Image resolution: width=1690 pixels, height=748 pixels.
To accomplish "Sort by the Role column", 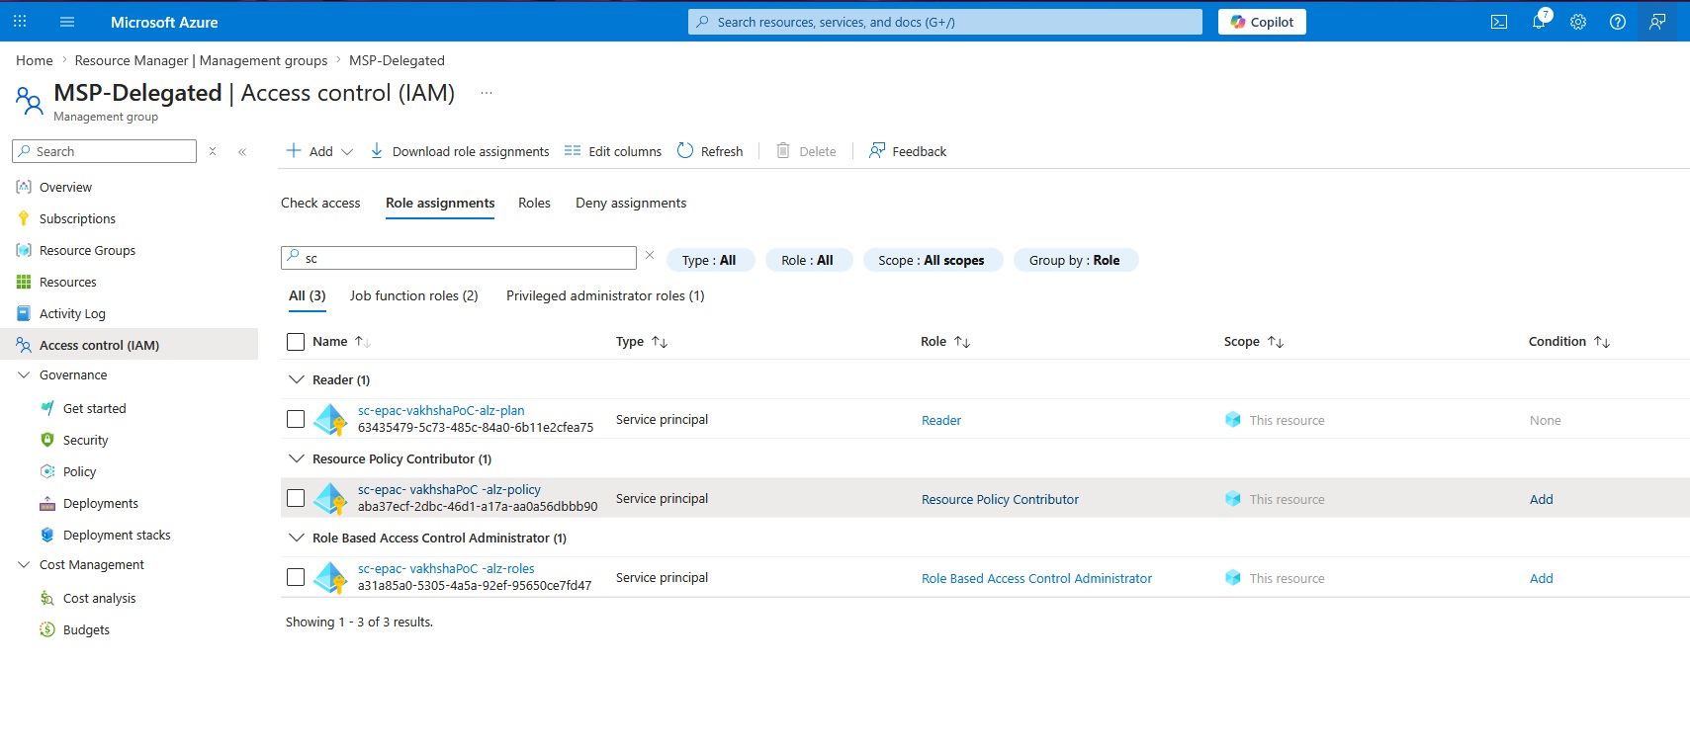I will click(945, 341).
